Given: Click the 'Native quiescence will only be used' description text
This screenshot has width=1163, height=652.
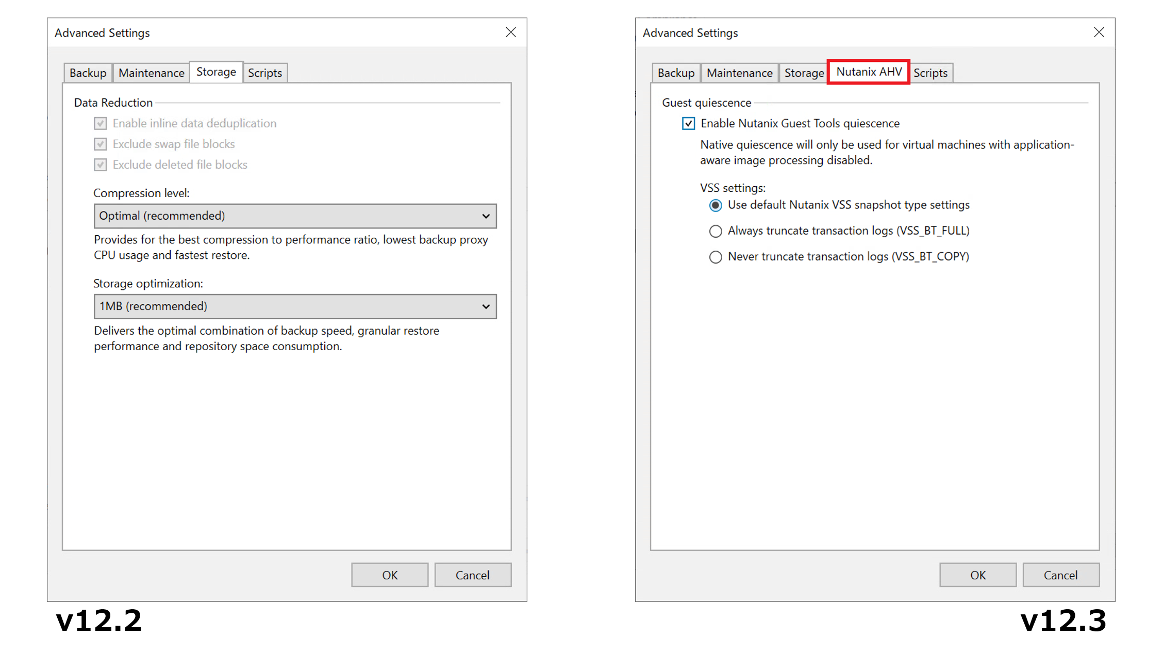Looking at the screenshot, I should point(887,152).
